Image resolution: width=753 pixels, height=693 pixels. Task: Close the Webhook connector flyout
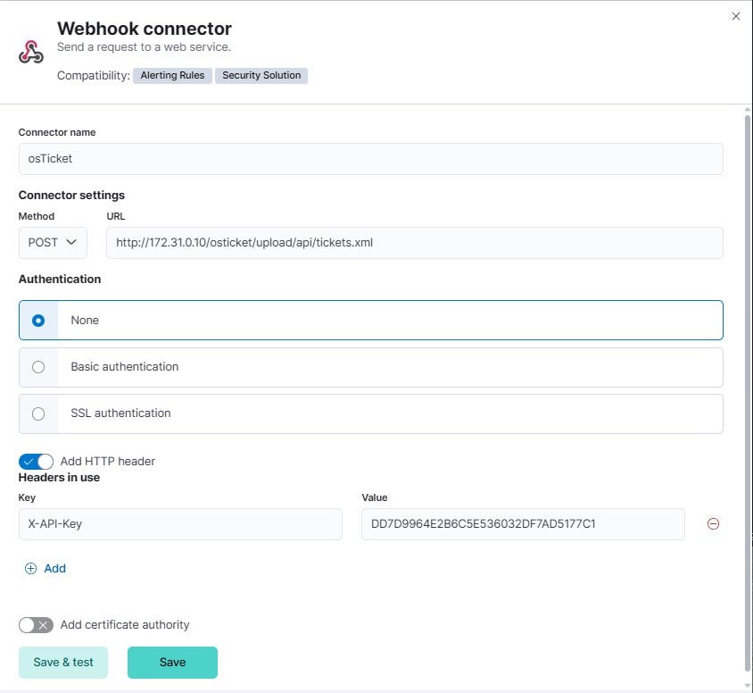pos(735,16)
